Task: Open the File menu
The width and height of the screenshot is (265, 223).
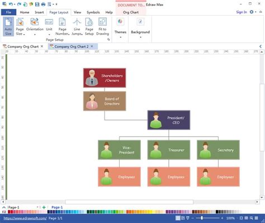Action: [x=8, y=12]
